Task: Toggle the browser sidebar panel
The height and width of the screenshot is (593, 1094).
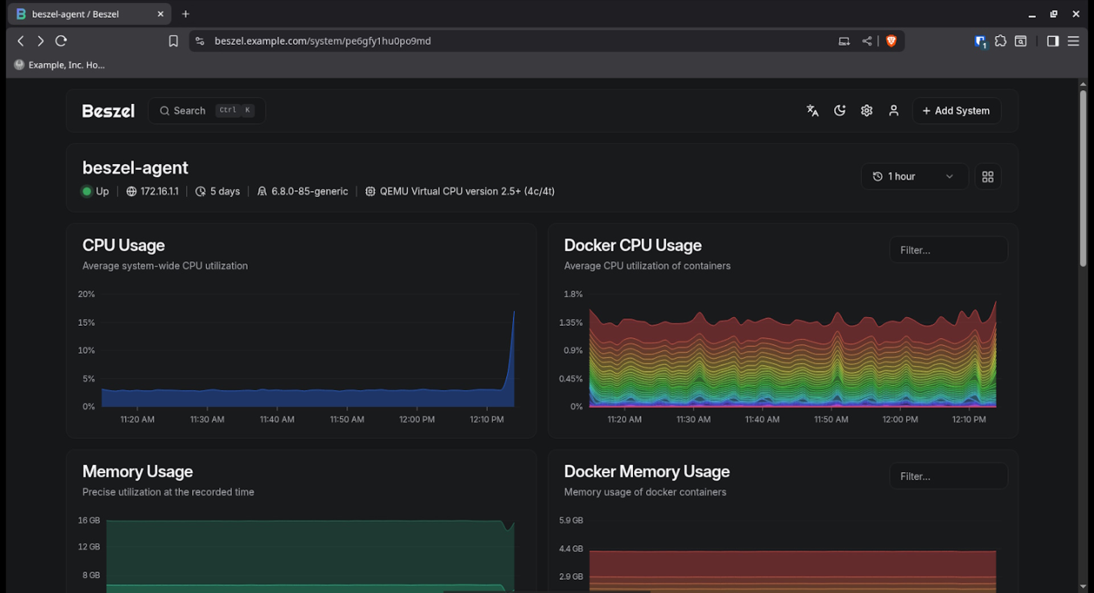Action: [1052, 41]
